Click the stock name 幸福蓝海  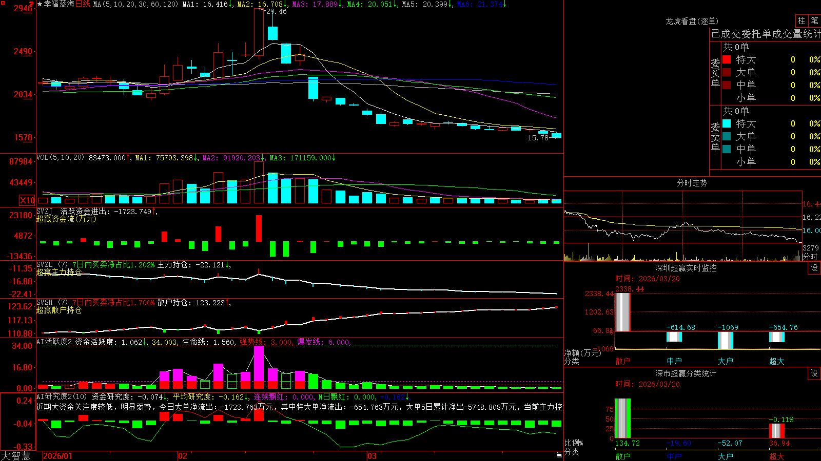(59, 4)
